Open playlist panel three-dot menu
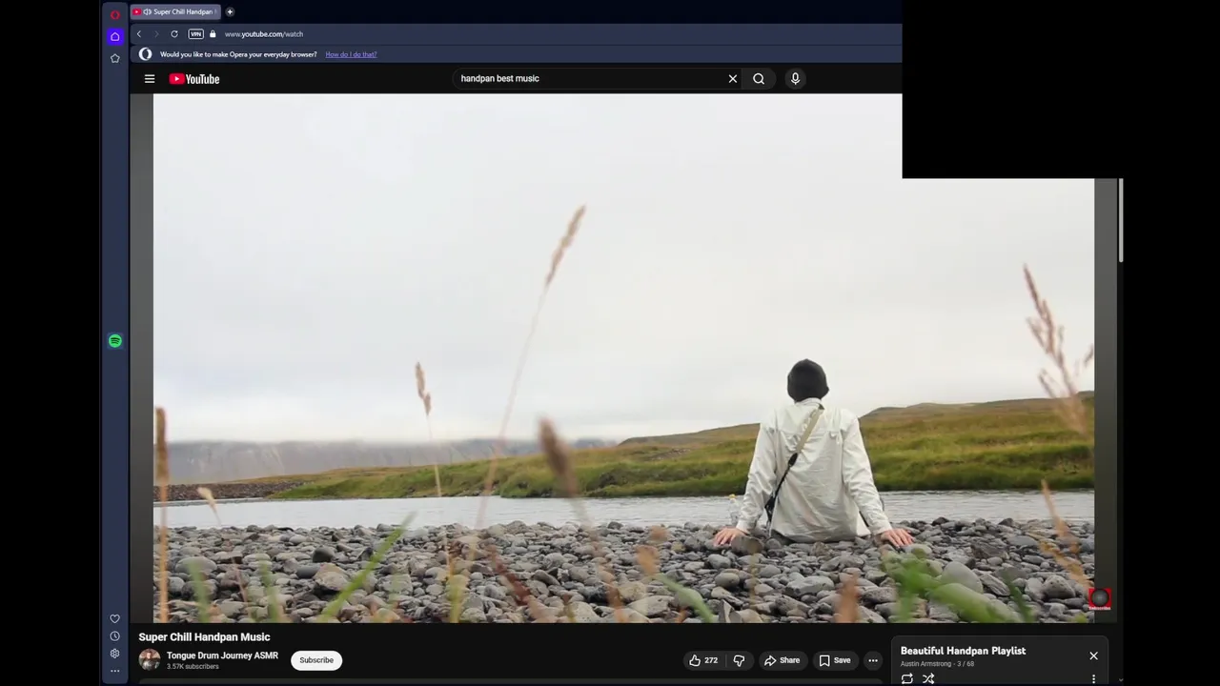The image size is (1220, 686). 1093,679
